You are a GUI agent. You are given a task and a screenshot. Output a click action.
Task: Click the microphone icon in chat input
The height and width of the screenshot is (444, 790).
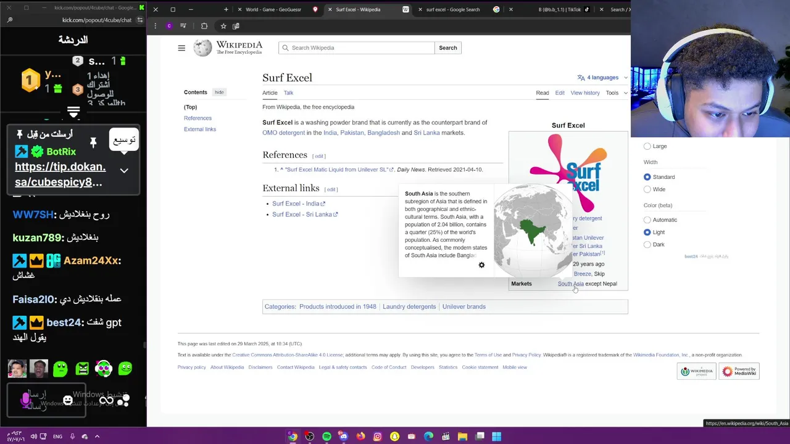(x=26, y=400)
